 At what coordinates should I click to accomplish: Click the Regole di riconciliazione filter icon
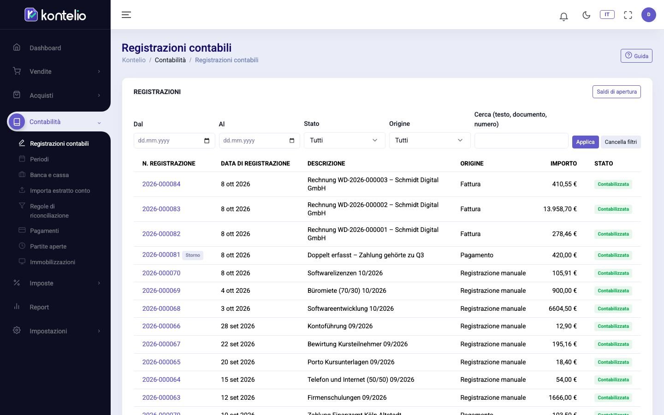tap(22, 206)
